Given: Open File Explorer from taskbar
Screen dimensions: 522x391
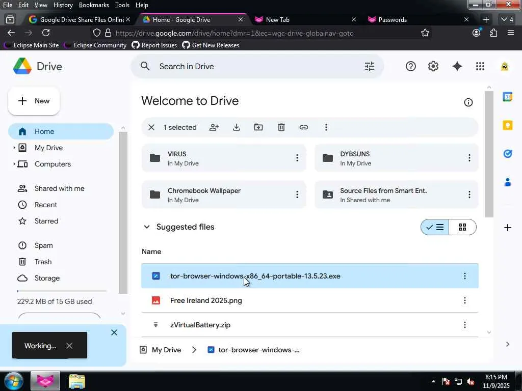Looking at the screenshot, I should coord(77,381).
